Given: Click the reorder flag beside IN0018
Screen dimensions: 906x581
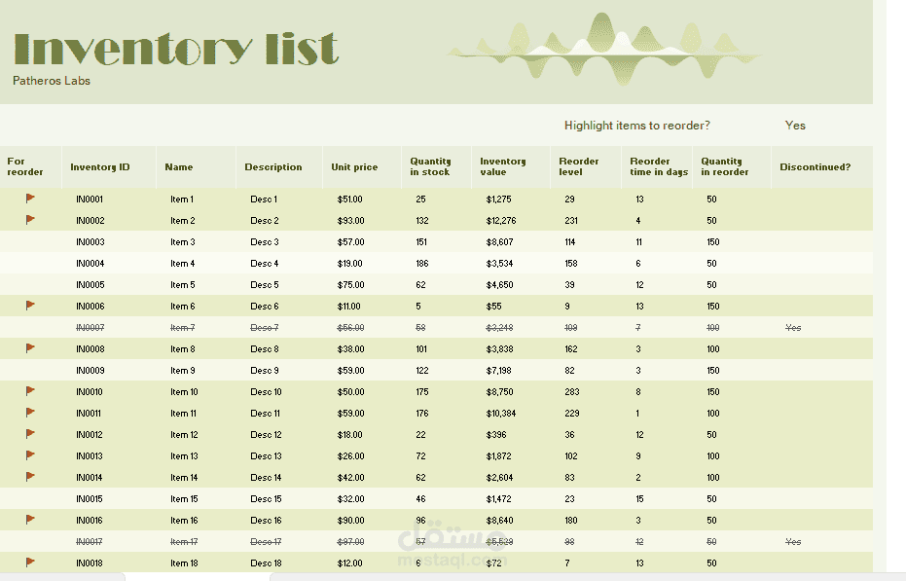Looking at the screenshot, I should (x=30, y=563).
